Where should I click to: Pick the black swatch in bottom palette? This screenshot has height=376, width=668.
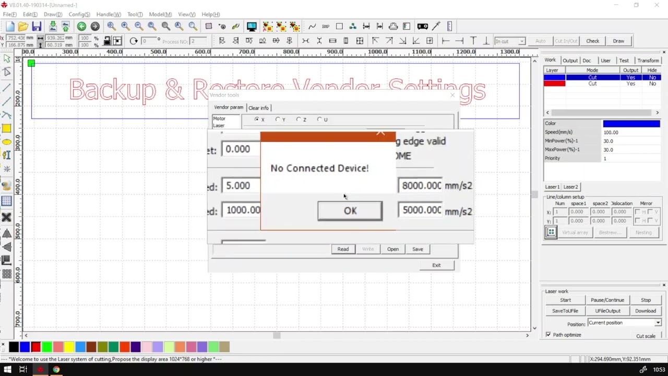(x=14, y=347)
